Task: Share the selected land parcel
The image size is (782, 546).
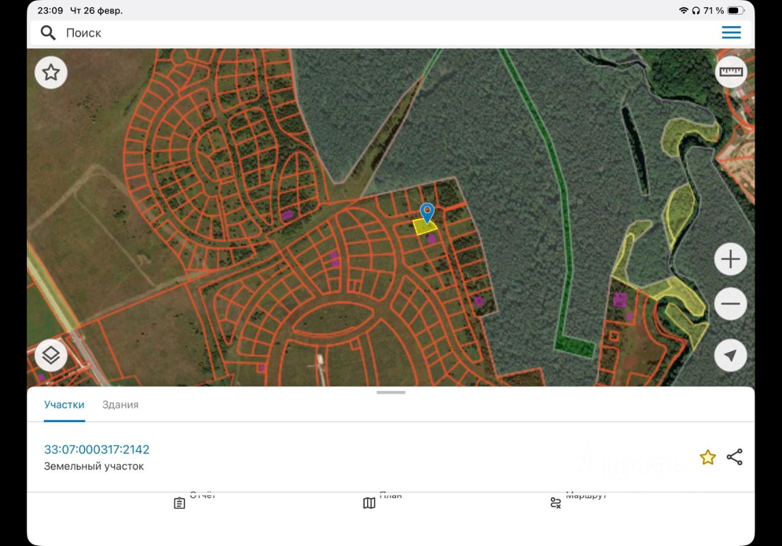Action: click(734, 457)
